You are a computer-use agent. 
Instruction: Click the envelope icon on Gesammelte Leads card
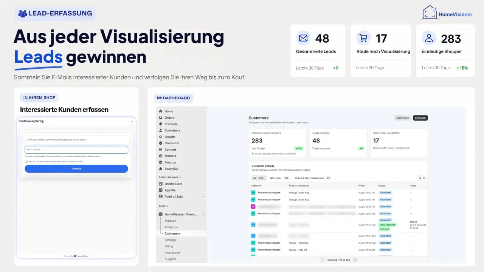(303, 38)
